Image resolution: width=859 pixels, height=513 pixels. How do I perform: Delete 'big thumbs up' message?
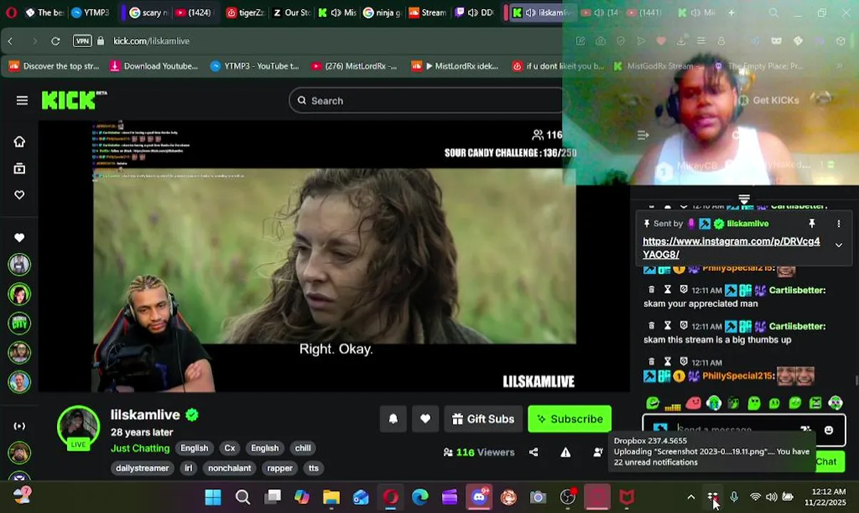point(651,326)
